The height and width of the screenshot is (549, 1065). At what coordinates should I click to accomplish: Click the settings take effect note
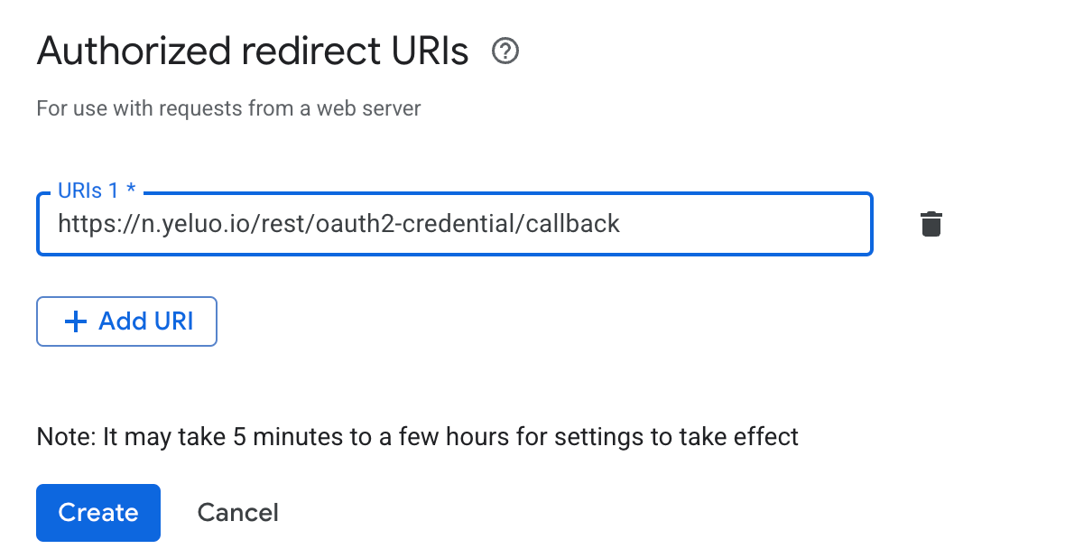[x=417, y=437]
